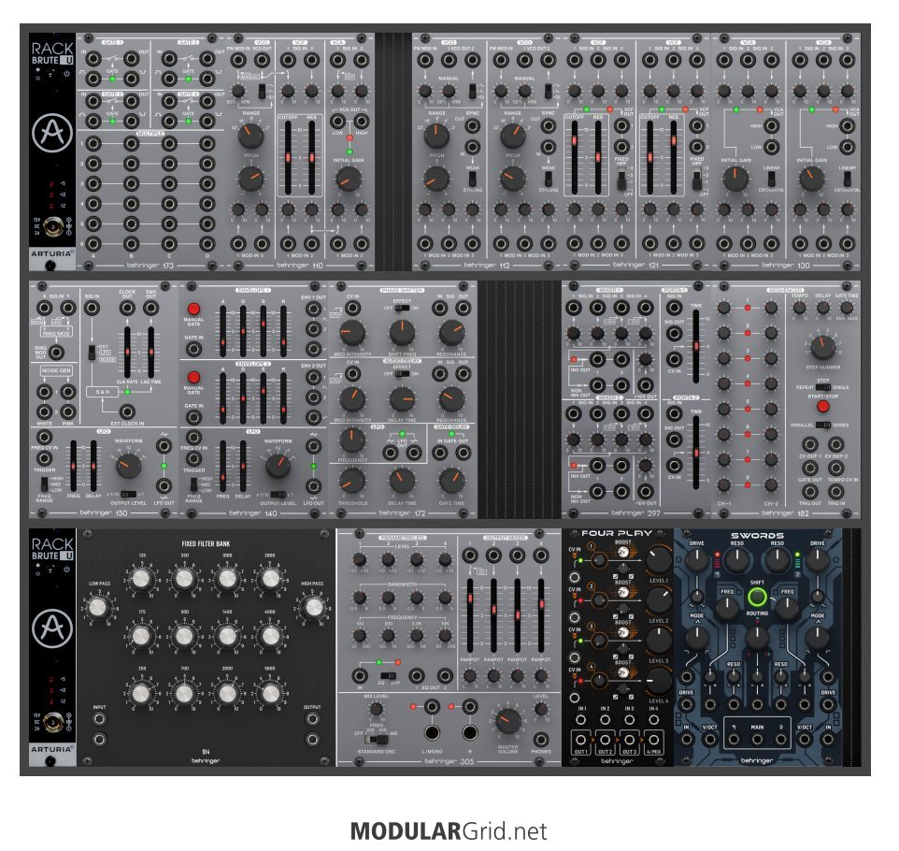Click the CLK RATE slider on module 150
Image resolution: width=899 pixels, height=851 pixels.
coord(127,353)
